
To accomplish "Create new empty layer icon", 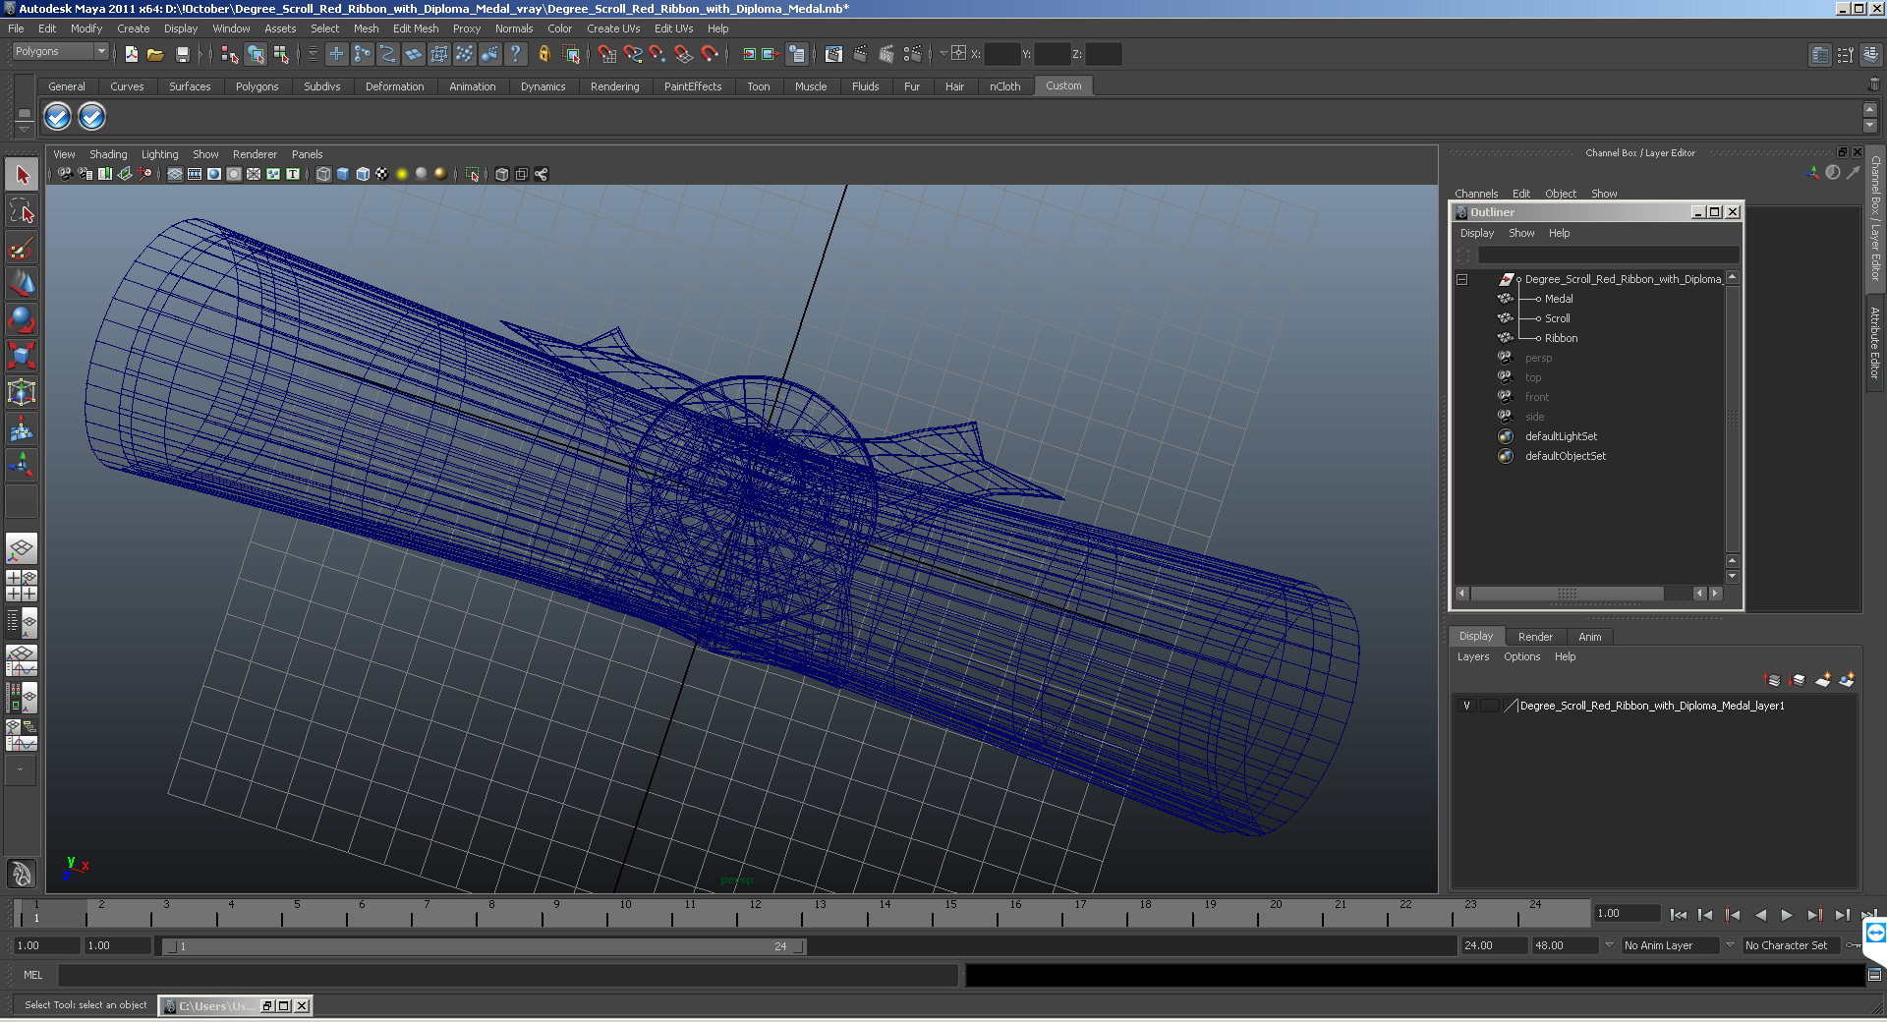I will [x=1823, y=679].
